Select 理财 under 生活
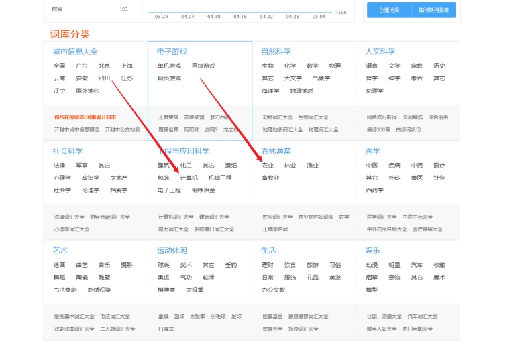 pyautogui.click(x=268, y=266)
